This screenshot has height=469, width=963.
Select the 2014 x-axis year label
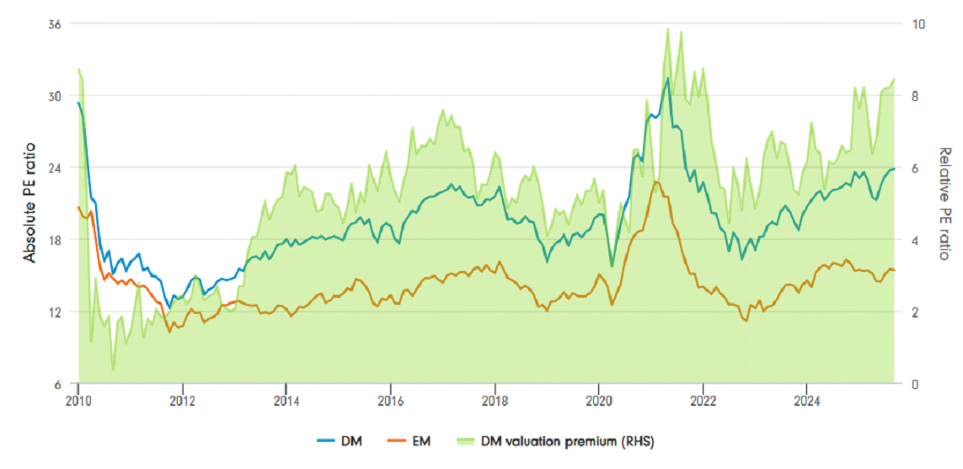286,400
